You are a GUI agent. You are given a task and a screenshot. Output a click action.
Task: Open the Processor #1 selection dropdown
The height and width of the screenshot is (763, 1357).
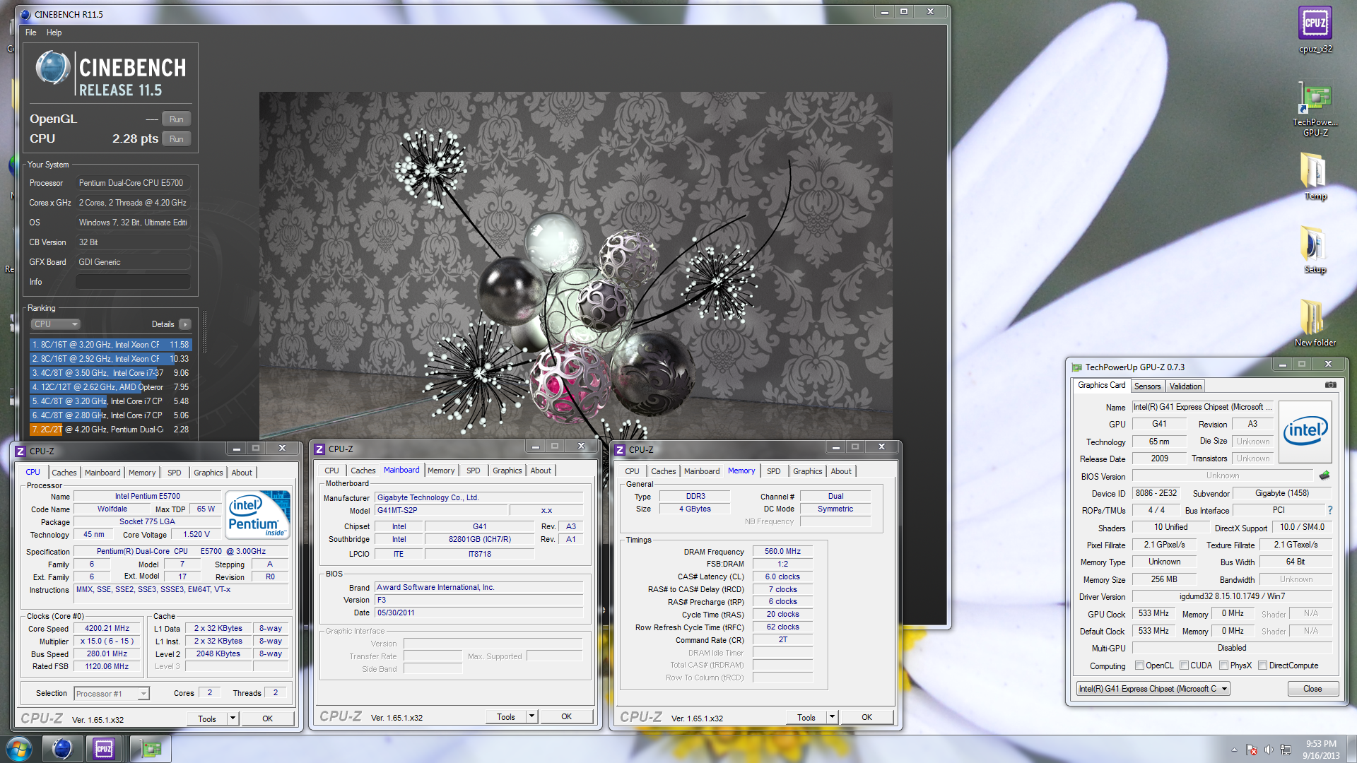[x=112, y=694]
